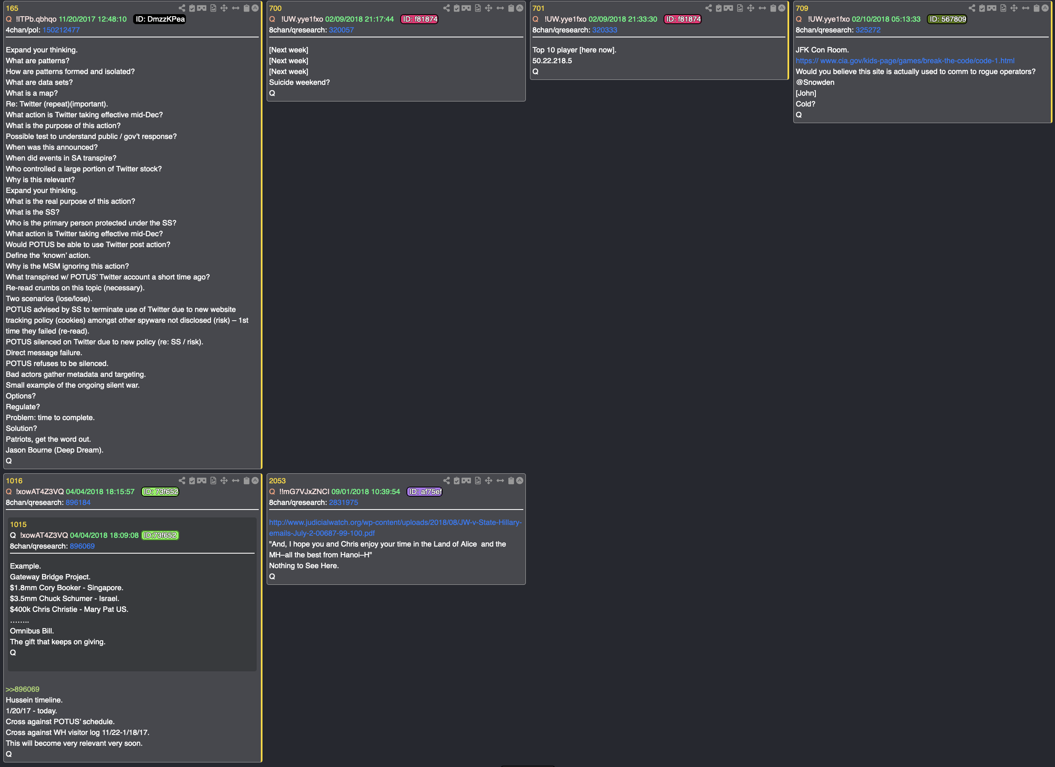This screenshot has height=767, width=1055.
Task: Click the ID: f81874 badge on post 700
Action: [420, 19]
